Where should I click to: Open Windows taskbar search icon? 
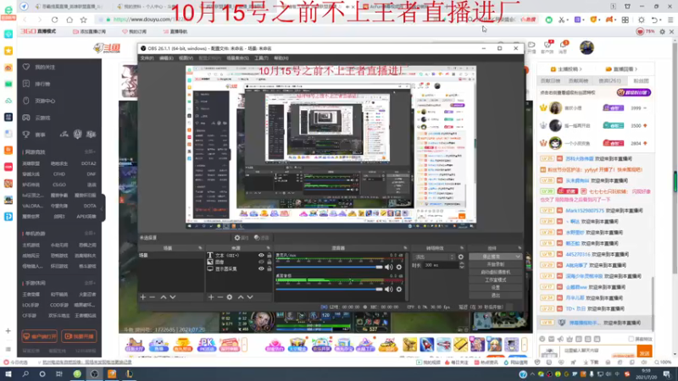[x=25, y=374]
